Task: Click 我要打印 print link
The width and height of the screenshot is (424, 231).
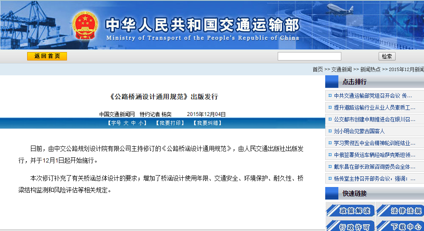Action: (x=170, y=123)
